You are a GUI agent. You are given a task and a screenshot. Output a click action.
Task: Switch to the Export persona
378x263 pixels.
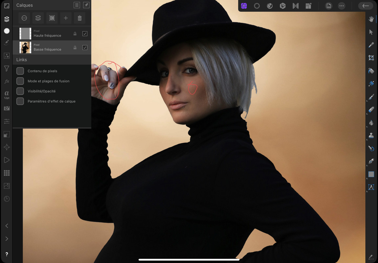(x=308, y=6)
